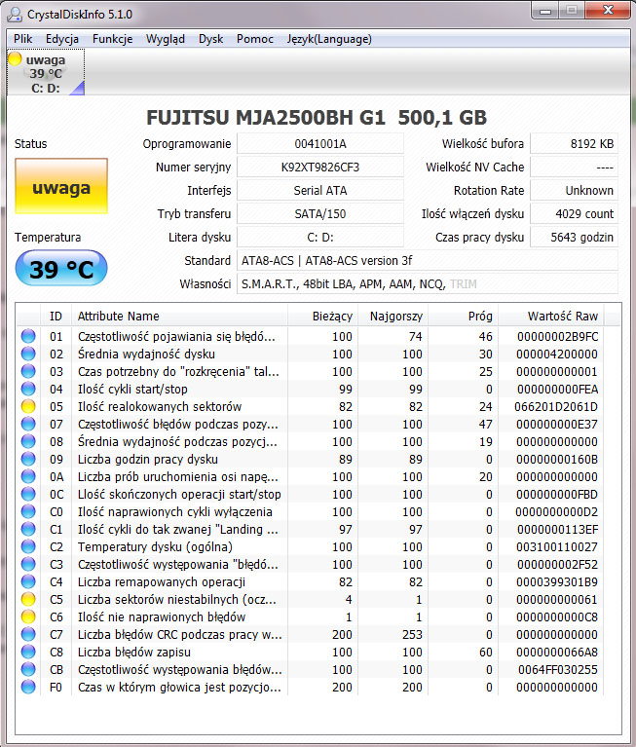
Task: Click the features field listing S.M.A.R.T.
Action: click(x=428, y=283)
